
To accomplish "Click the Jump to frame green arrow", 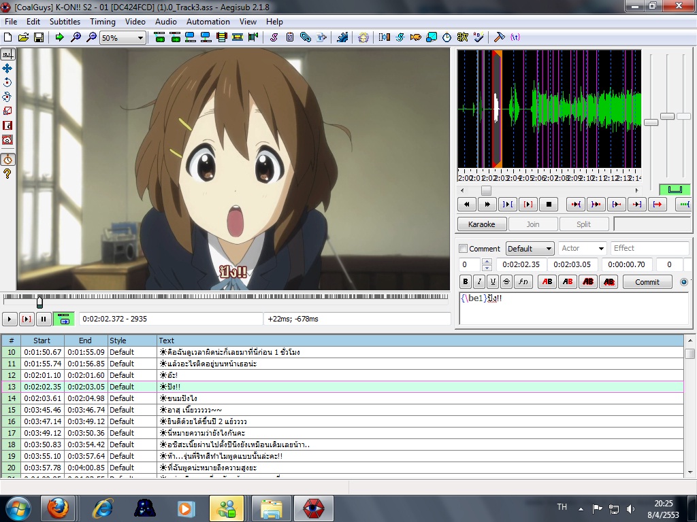I will (60, 38).
